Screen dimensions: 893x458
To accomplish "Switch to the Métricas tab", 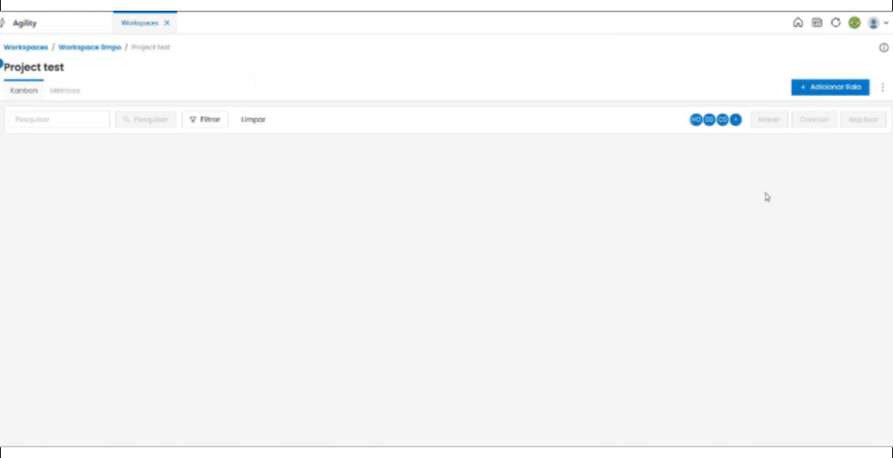I will pyautogui.click(x=65, y=91).
